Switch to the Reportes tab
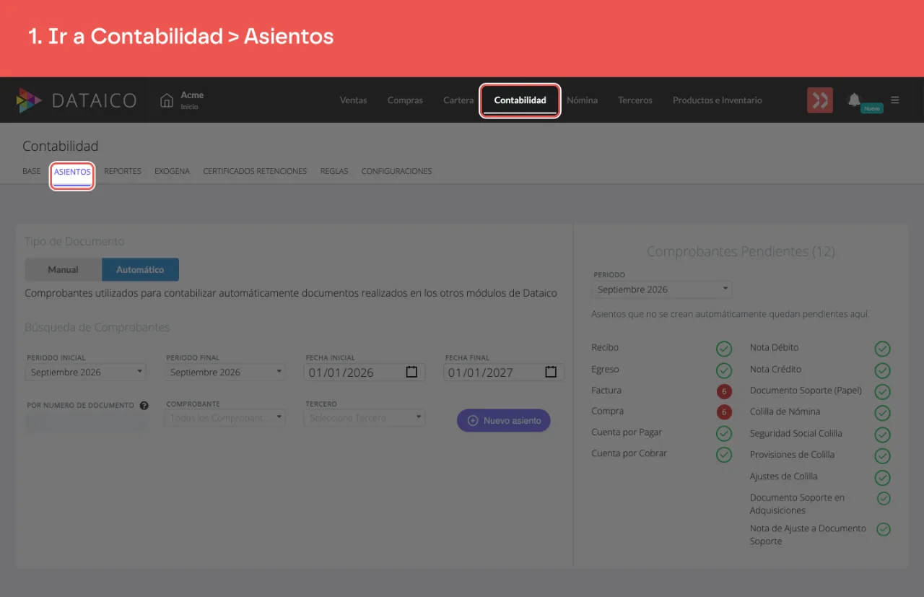Screen dimensions: 924x597 point(123,172)
